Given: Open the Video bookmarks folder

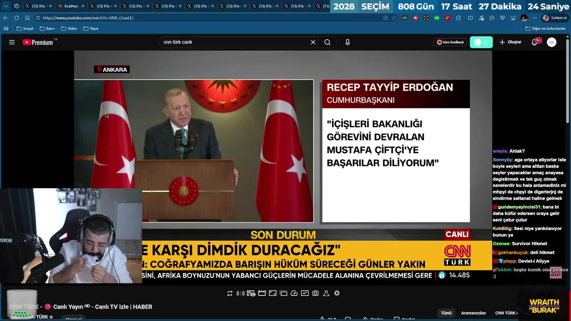Looking at the screenshot, I should tap(69, 29).
